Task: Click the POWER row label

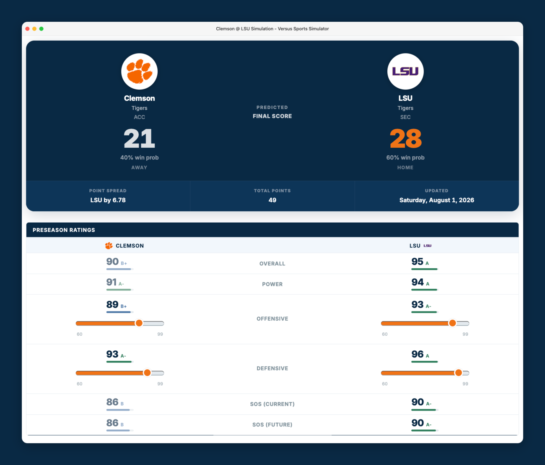Action: click(x=272, y=284)
